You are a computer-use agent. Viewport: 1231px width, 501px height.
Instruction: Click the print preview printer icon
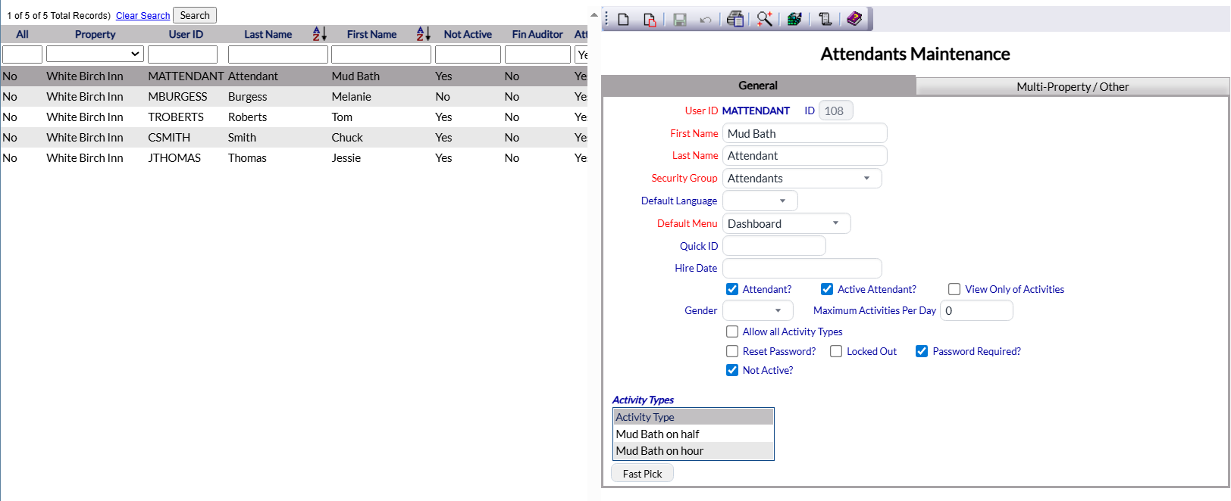(x=735, y=20)
